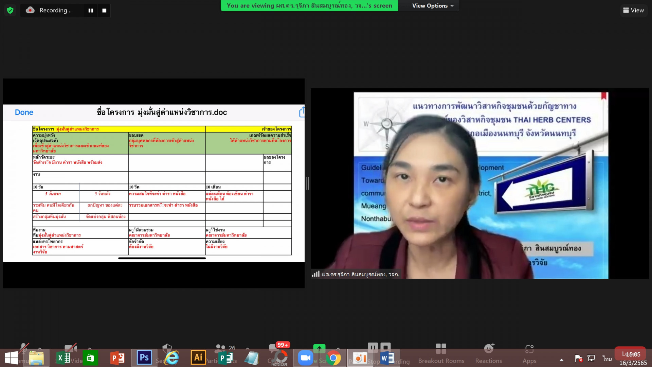Expand the video options chevron
Viewport: 652px width, 367px height.
coord(89,348)
